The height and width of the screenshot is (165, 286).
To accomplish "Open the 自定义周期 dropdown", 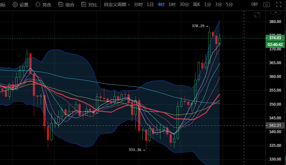I will (x=117, y=5).
